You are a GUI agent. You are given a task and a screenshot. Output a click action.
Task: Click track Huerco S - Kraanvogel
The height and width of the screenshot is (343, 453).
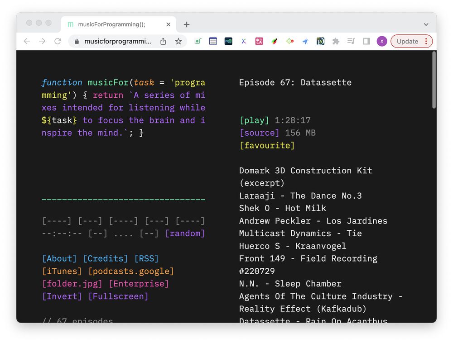click(293, 246)
